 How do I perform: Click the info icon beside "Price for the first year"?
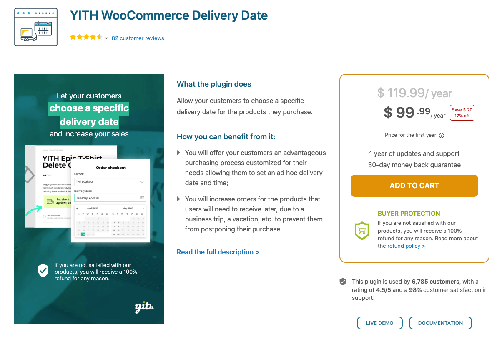point(442,135)
